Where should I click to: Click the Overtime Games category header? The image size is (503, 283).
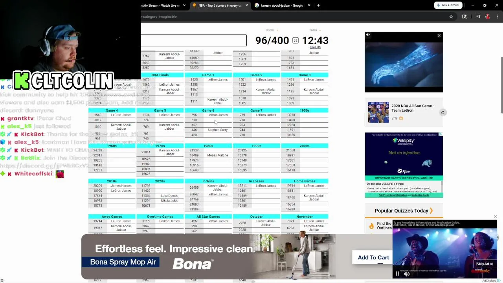tap(160, 217)
